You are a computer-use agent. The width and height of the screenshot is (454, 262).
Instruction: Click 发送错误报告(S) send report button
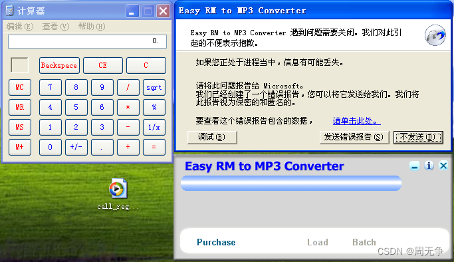point(354,138)
